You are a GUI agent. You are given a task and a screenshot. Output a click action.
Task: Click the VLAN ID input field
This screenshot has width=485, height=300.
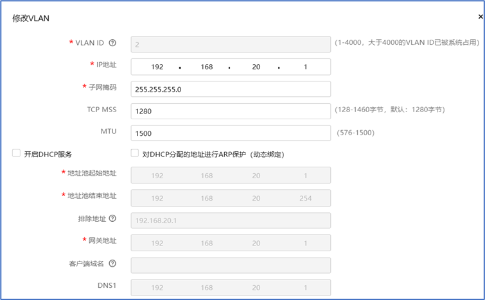click(x=231, y=44)
